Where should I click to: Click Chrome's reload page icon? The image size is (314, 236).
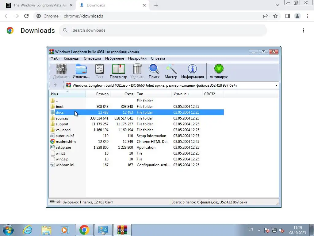coord(26,16)
